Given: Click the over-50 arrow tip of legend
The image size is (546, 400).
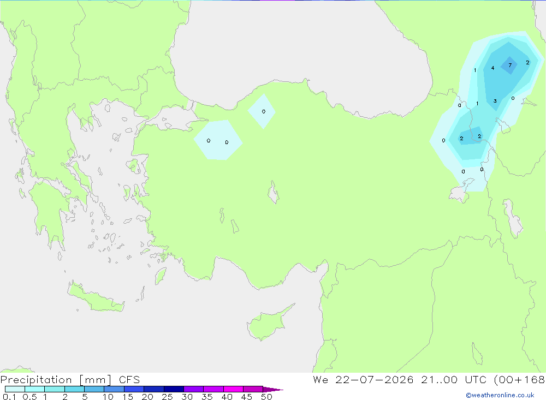Looking at the screenshot, I should (x=273, y=390).
